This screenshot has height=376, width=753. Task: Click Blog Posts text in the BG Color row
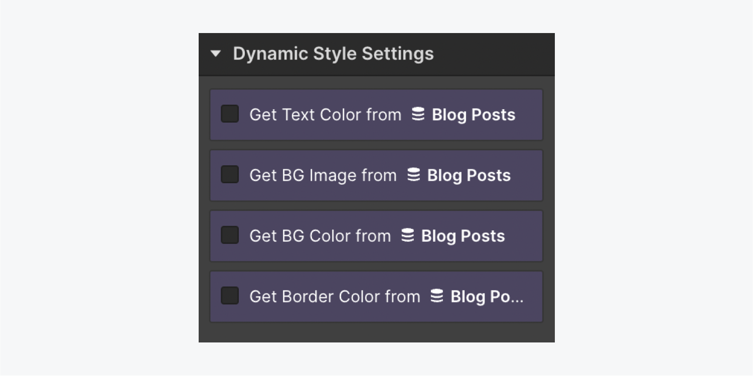pyautogui.click(x=462, y=235)
